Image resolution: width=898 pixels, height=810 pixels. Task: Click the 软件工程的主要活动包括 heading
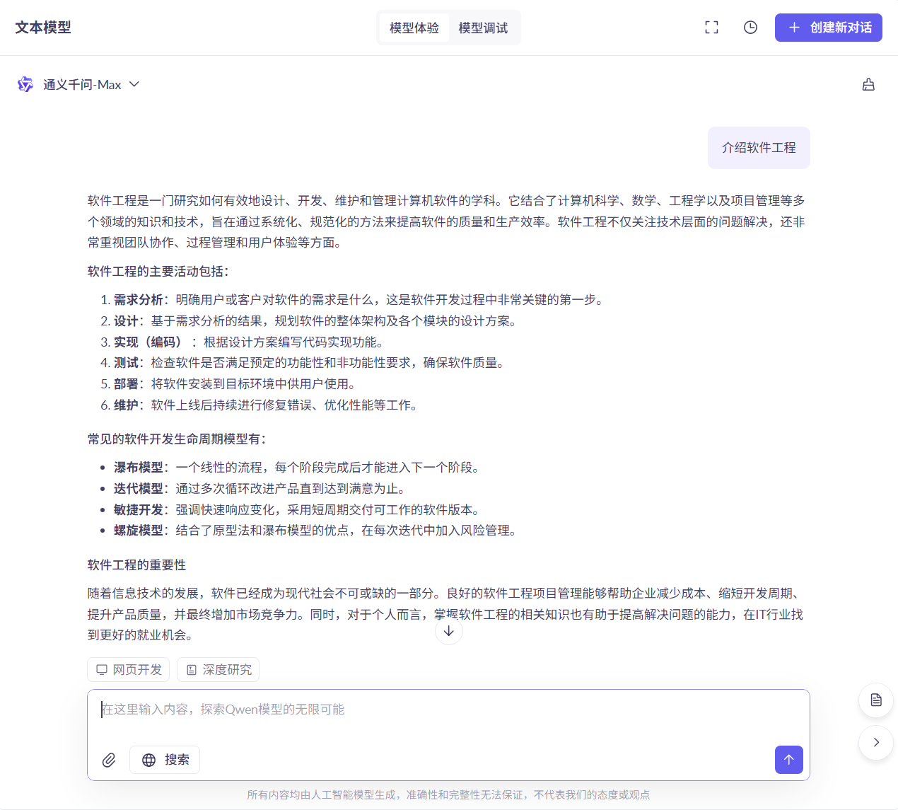pos(158,272)
